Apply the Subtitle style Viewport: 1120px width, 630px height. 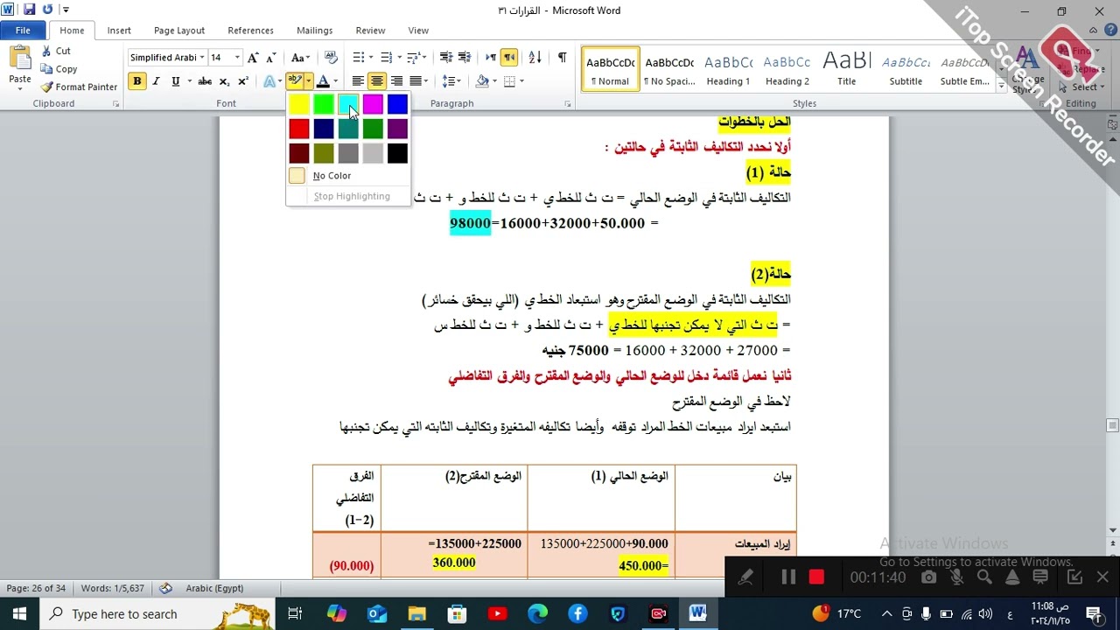(906, 69)
